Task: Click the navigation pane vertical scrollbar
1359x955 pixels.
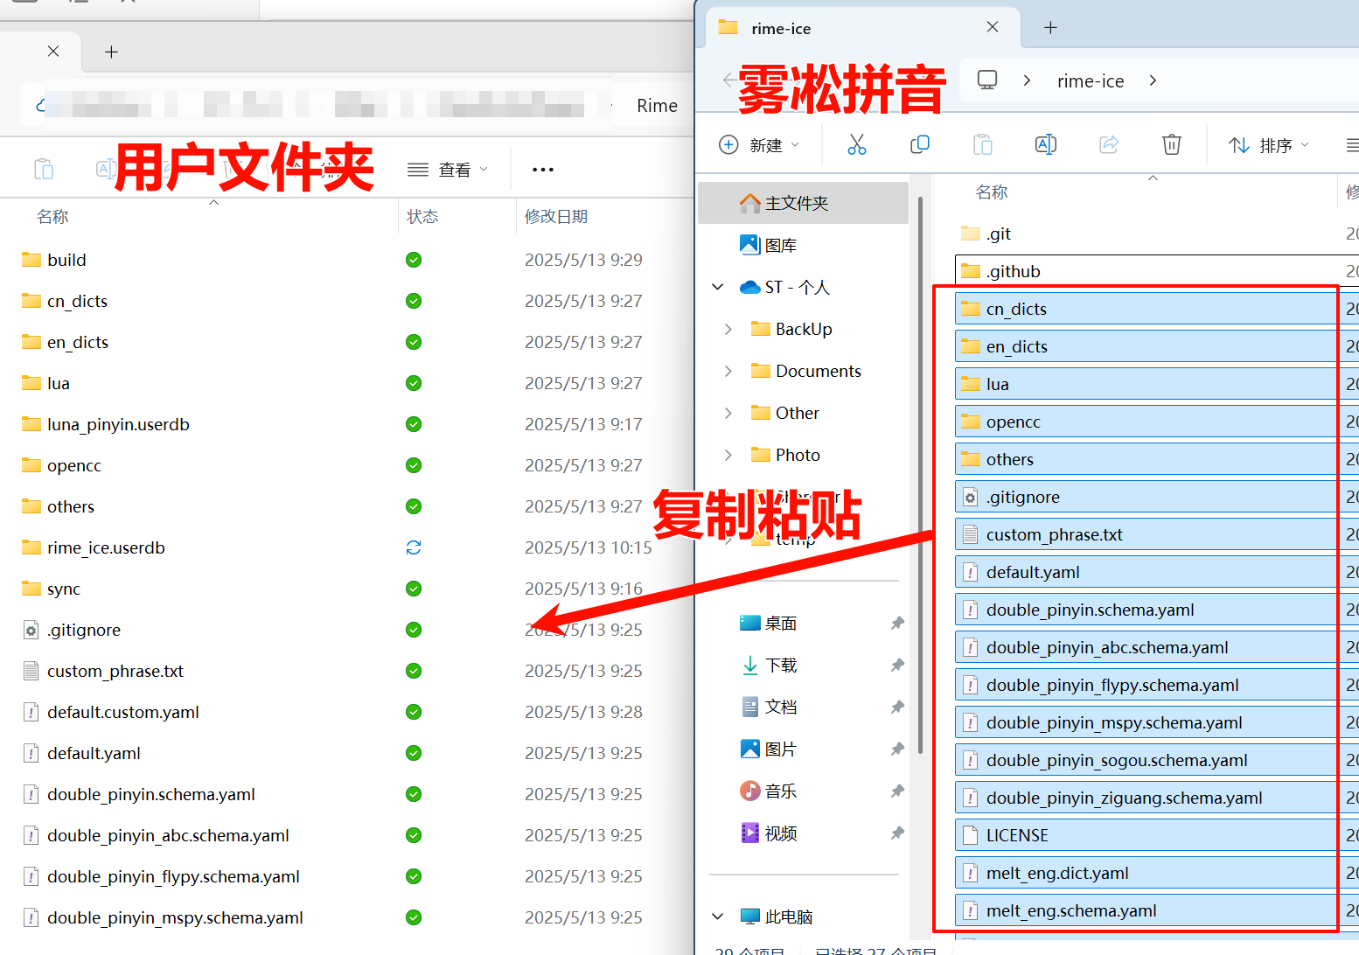Action: tap(920, 472)
